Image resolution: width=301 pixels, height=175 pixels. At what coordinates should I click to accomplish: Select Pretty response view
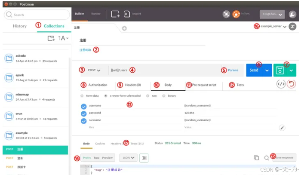coord(87,158)
